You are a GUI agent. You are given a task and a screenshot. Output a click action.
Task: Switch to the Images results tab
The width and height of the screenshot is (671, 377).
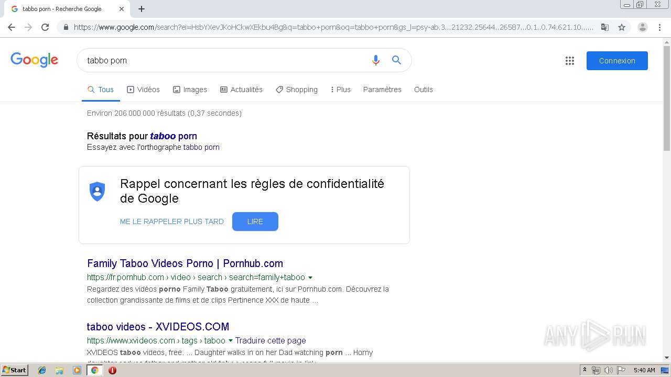(x=190, y=90)
